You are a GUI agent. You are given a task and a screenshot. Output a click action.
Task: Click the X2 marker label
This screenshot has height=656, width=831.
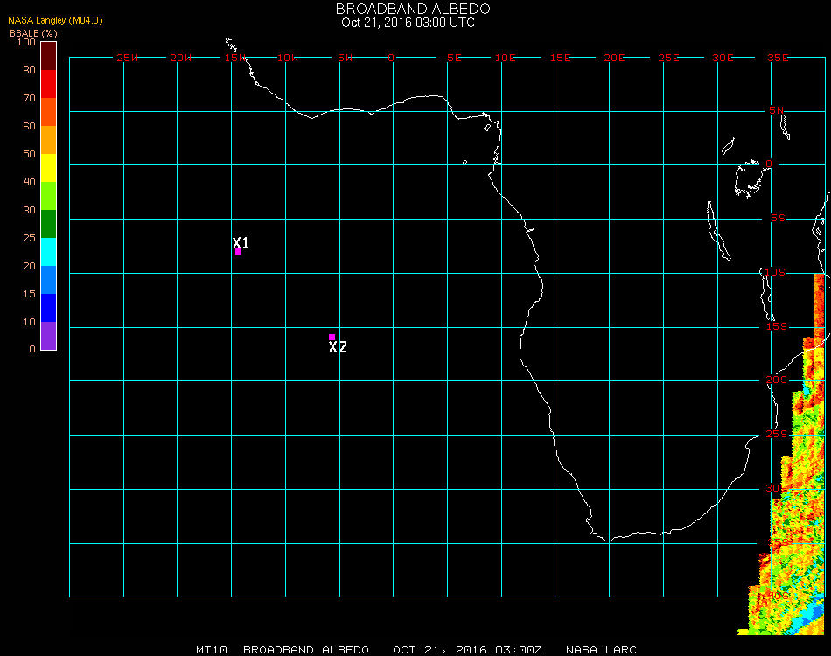pyautogui.click(x=338, y=347)
